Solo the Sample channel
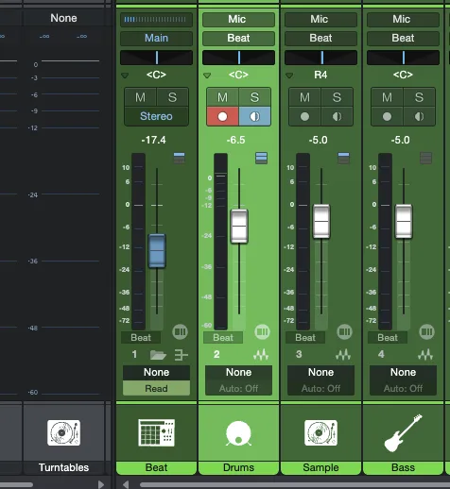Image resolution: width=450 pixels, height=489 pixels. pyautogui.click(x=337, y=97)
